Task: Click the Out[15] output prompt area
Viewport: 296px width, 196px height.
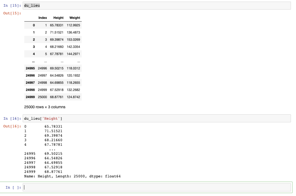Action: tap(12, 13)
